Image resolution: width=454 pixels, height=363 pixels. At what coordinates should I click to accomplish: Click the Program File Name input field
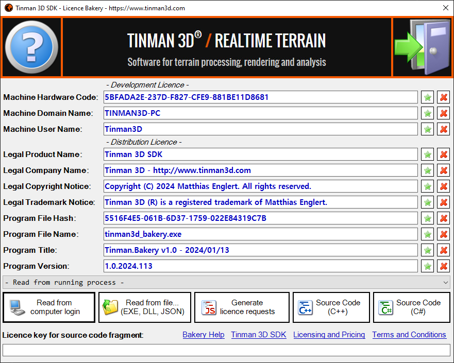tap(261, 234)
